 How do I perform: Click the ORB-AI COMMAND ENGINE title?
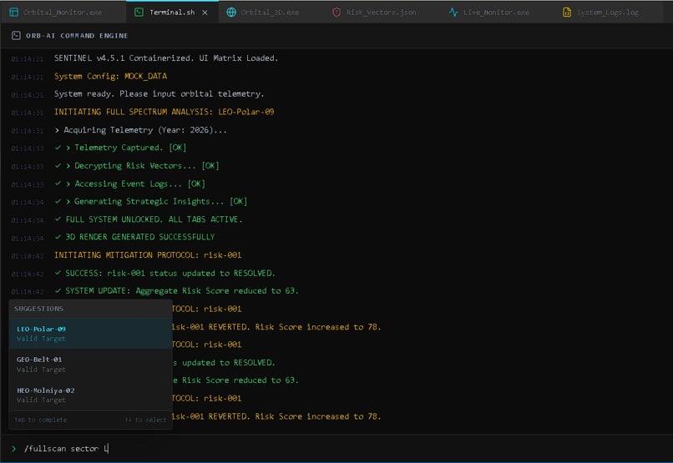coord(77,36)
